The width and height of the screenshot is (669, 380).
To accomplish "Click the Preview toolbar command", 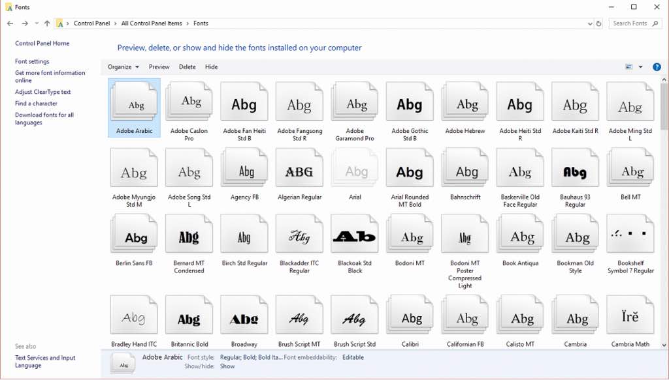I will point(159,66).
